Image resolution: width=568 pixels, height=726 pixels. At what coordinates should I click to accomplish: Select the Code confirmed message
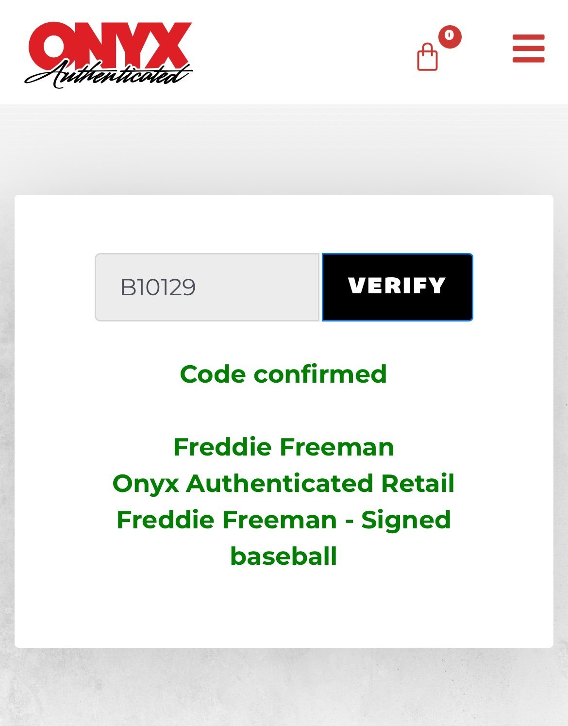[x=284, y=374]
